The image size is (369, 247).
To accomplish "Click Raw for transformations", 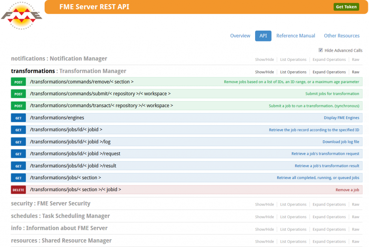I will [356, 72].
